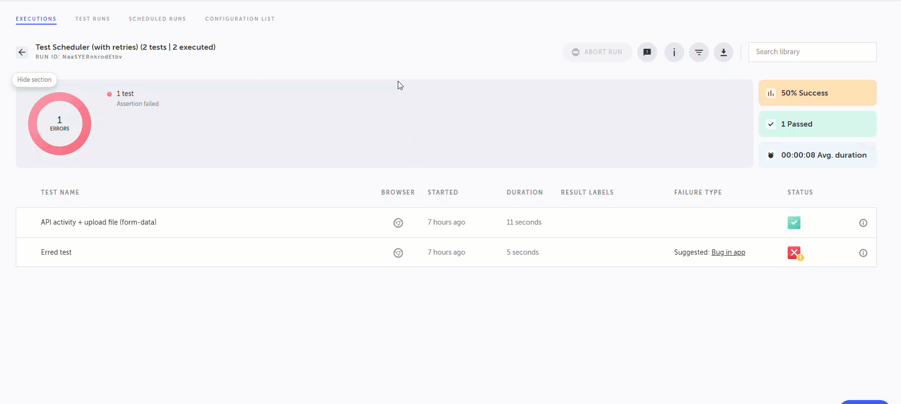Open the Bug in app suggested link
901x404 pixels.
(728, 252)
